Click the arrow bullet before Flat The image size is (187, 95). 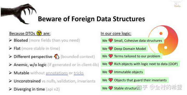(x=10, y=48)
